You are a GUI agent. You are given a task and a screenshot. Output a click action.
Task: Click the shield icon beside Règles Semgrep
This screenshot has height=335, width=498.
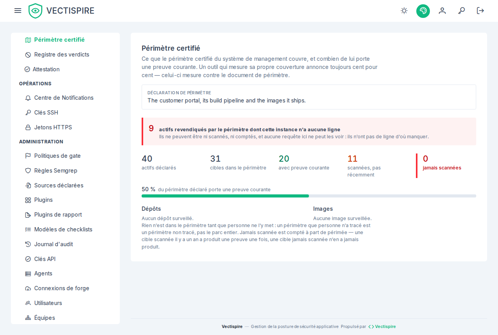28,171
